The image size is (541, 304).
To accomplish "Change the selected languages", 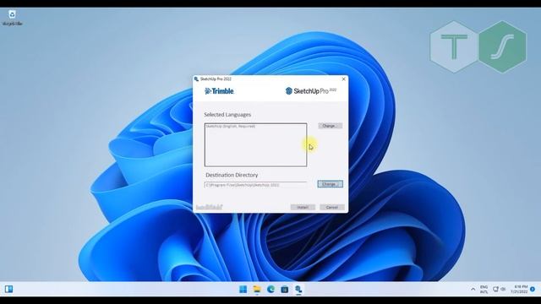I will click(331, 126).
